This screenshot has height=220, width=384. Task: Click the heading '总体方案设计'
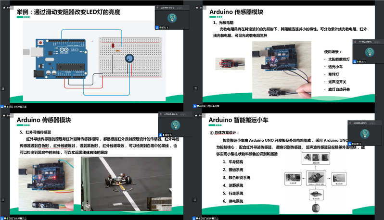[x=225, y=133]
